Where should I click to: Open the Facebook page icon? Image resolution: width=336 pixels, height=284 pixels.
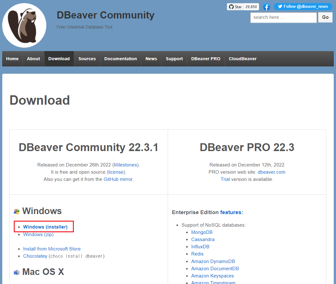(266, 7)
